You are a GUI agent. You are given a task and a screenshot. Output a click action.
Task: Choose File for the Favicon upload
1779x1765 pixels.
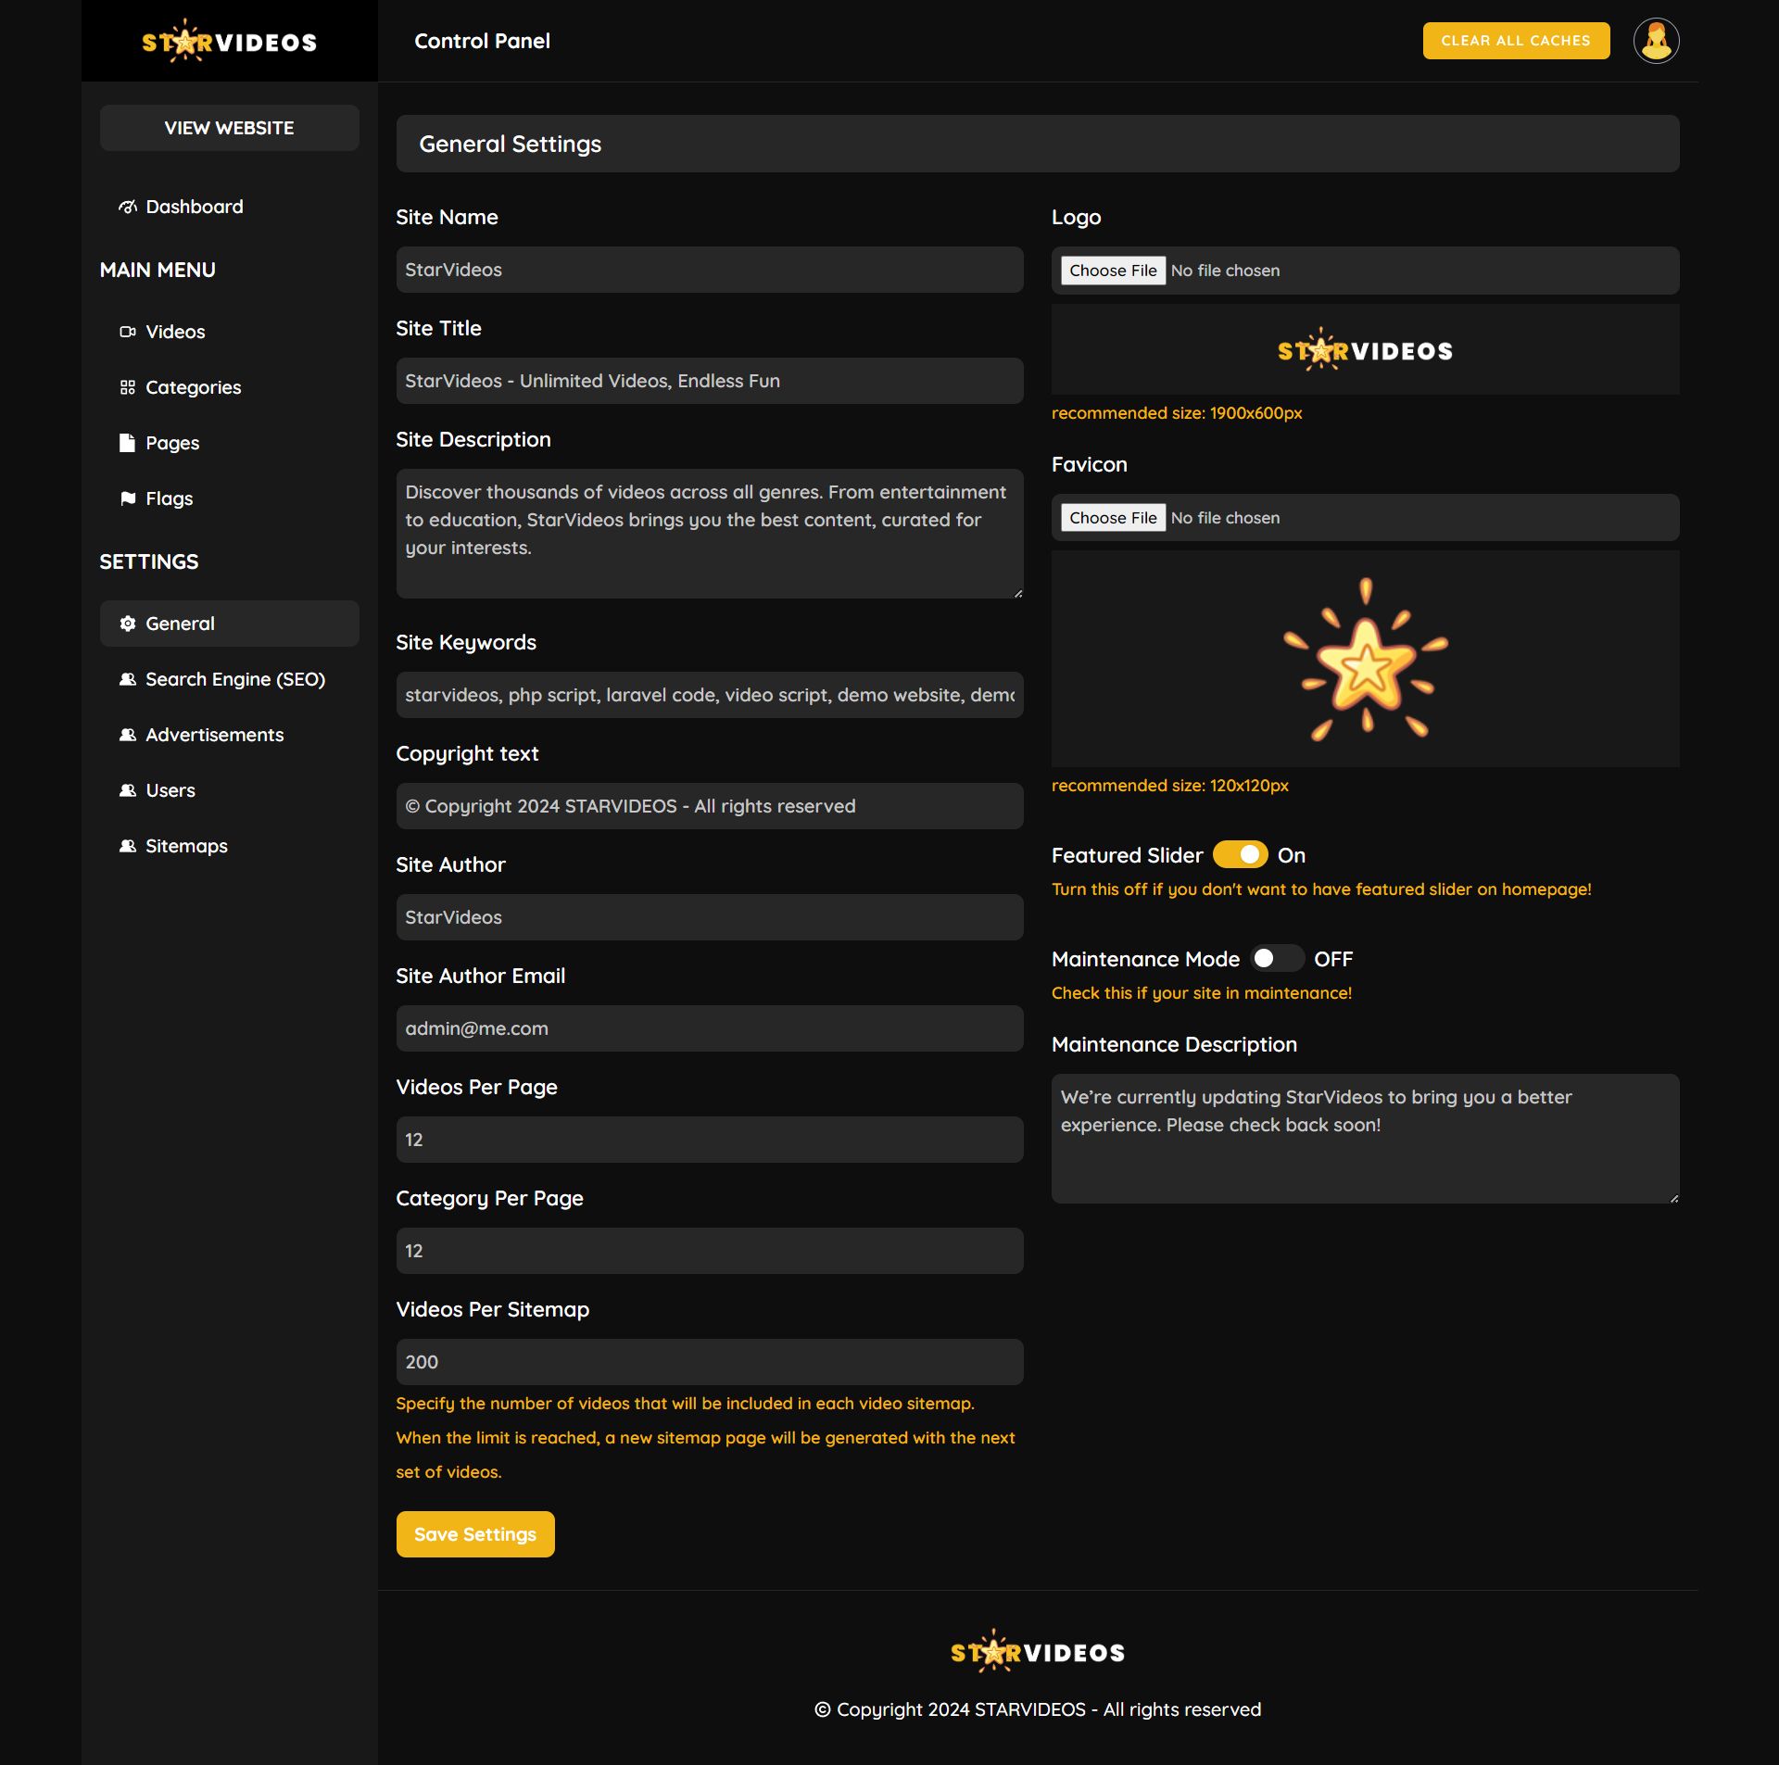(1113, 518)
